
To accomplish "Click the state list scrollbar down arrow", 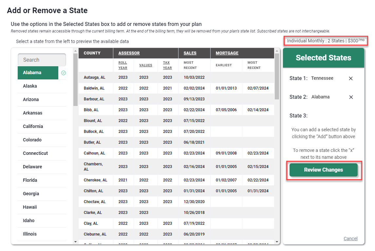I will pos(75,242).
